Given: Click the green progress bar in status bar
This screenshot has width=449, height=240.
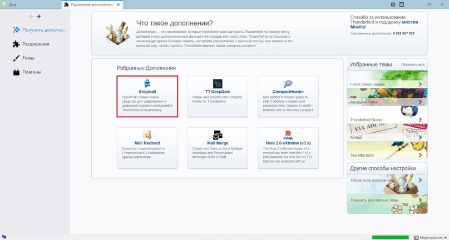Looking at the screenshot, I should pyautogui.click(x=390, y=237).
